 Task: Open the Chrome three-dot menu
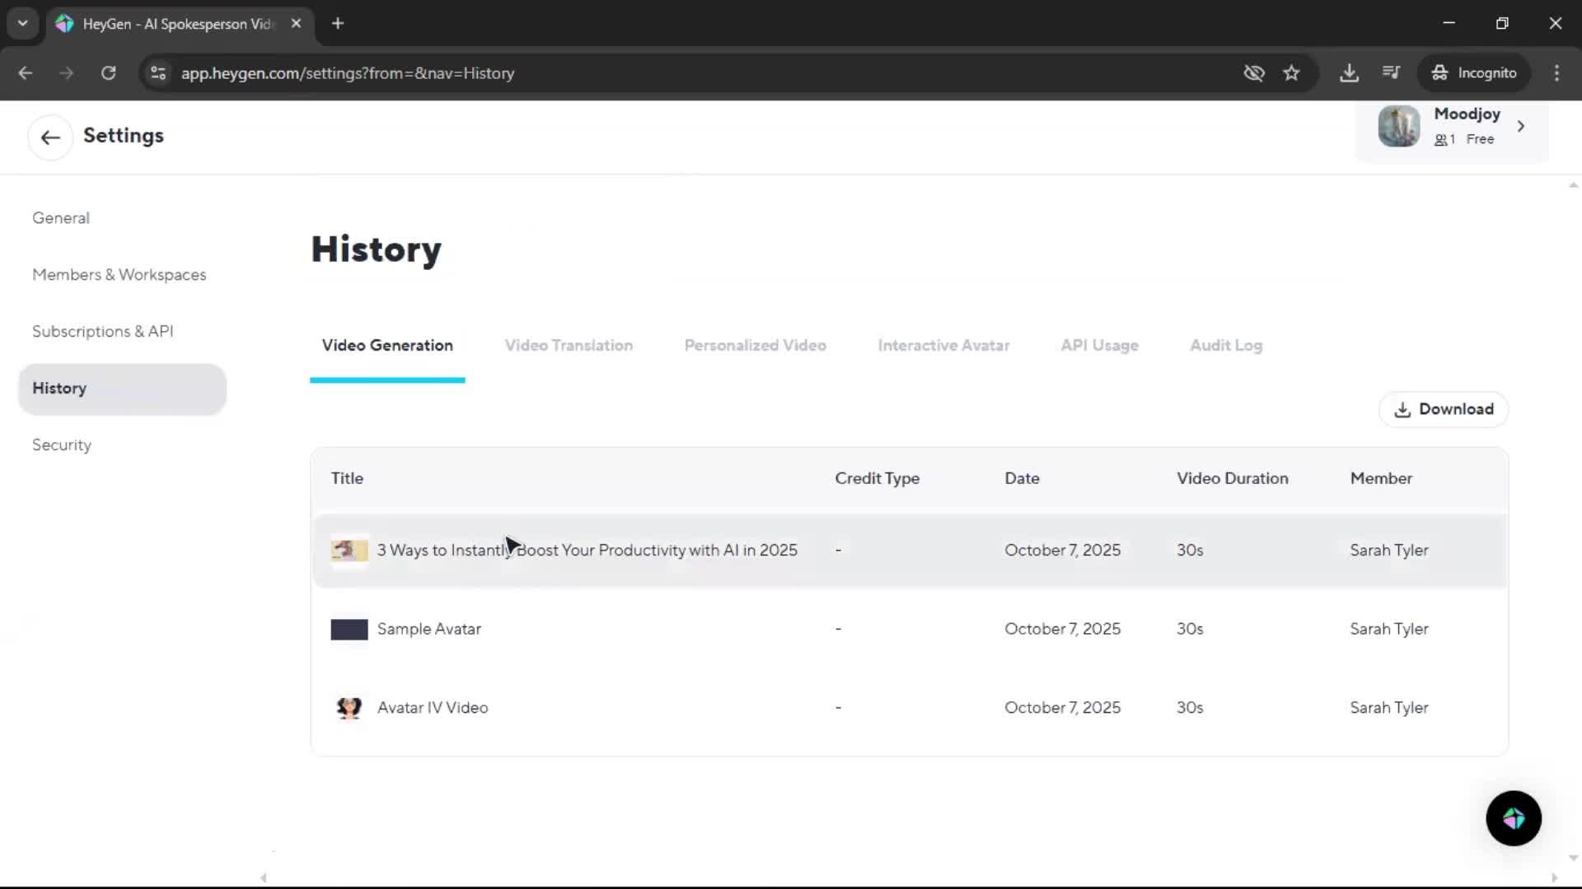[1556, 72]
